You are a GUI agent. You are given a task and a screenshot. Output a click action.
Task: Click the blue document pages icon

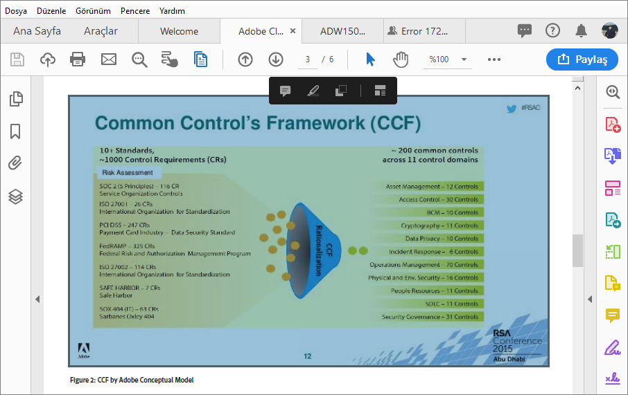pos(200,59)
